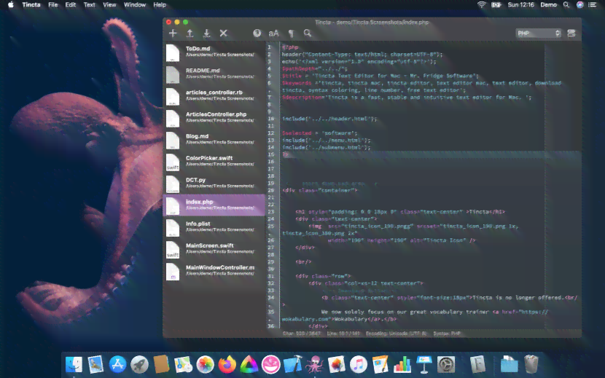Open System Preferences gear in Dock

(445, 364)
